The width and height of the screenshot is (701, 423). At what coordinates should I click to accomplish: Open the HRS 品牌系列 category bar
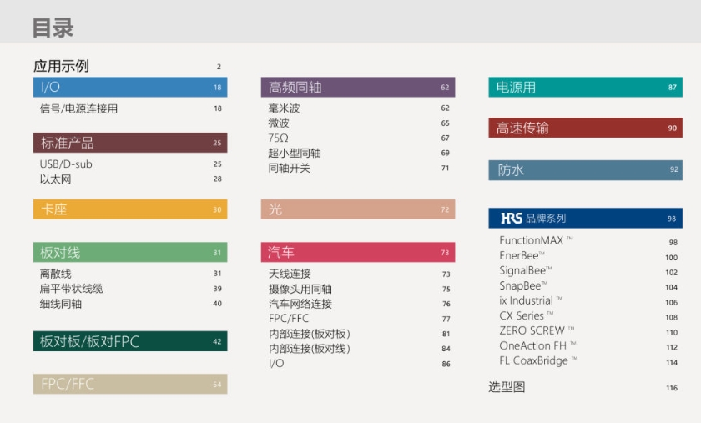coord(585,219)
